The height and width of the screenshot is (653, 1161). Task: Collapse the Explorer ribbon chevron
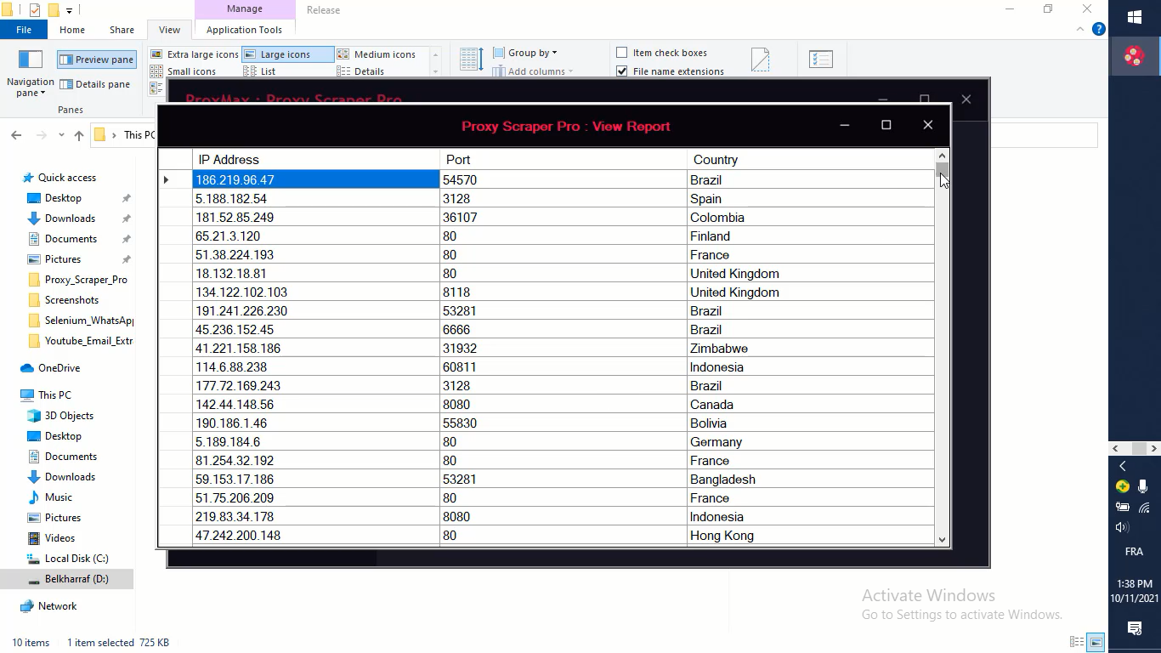pyautogui.click(x=1080, y=29)
